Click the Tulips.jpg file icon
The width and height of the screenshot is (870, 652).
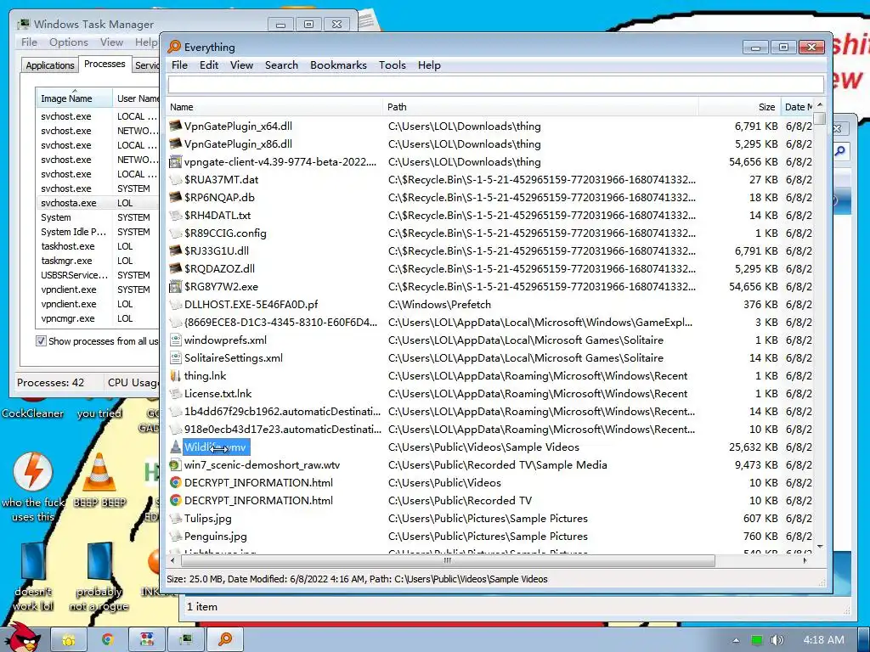(x=175, y=519)
